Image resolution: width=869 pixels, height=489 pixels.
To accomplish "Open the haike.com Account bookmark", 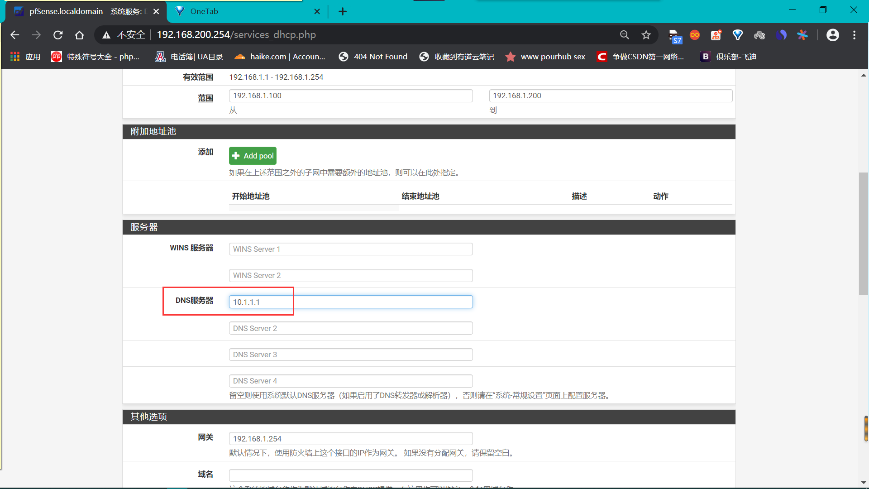I will coord(280,57).
